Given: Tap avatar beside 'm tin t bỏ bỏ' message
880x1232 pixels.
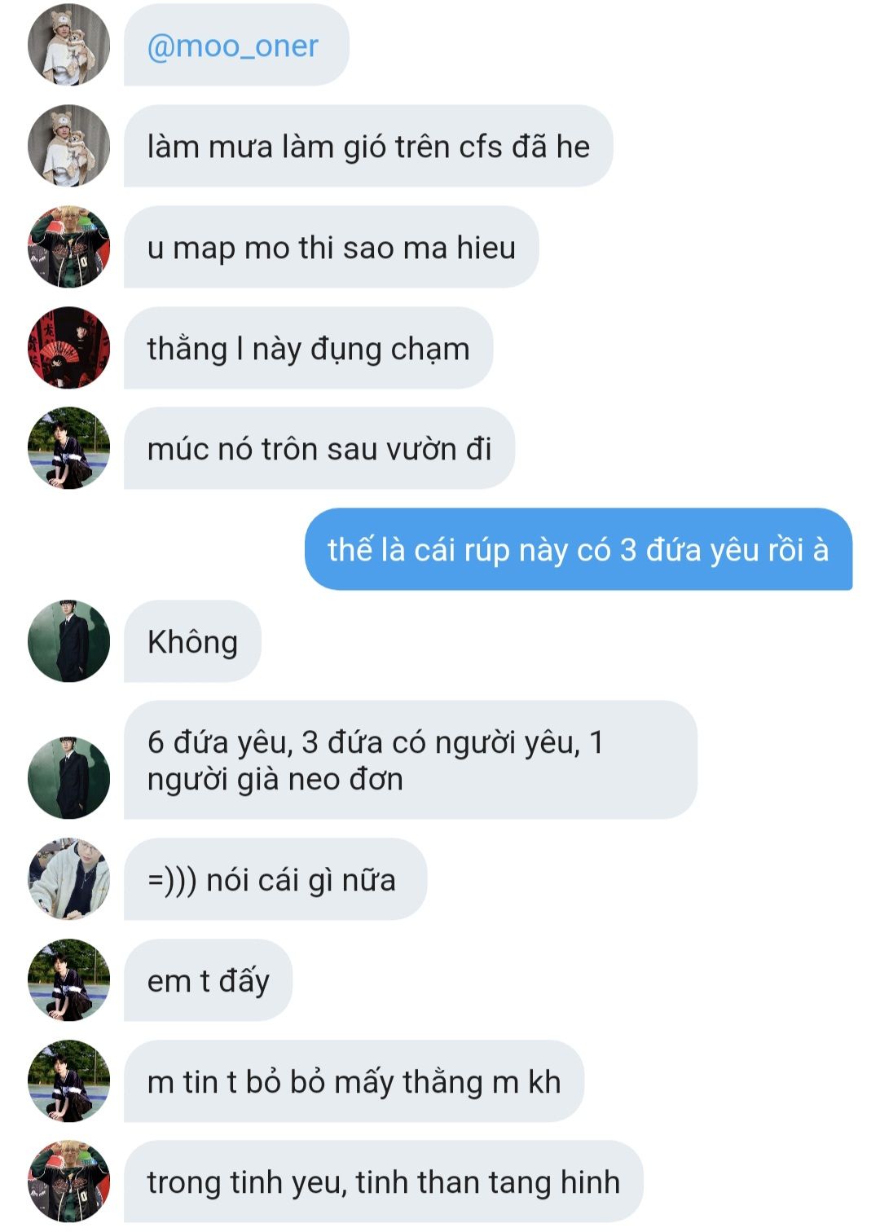Looking at the screenshot, I should [x=68, y=1081].
